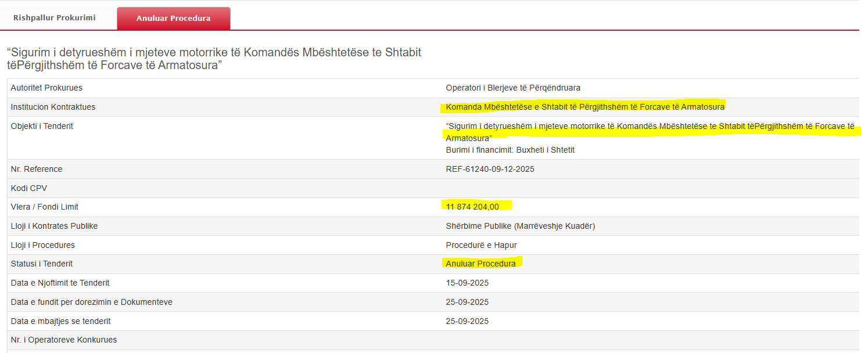Click the Nr. i Operatoreve Konkurues label
Screen dimensions: 861x353
coord(64,340)
